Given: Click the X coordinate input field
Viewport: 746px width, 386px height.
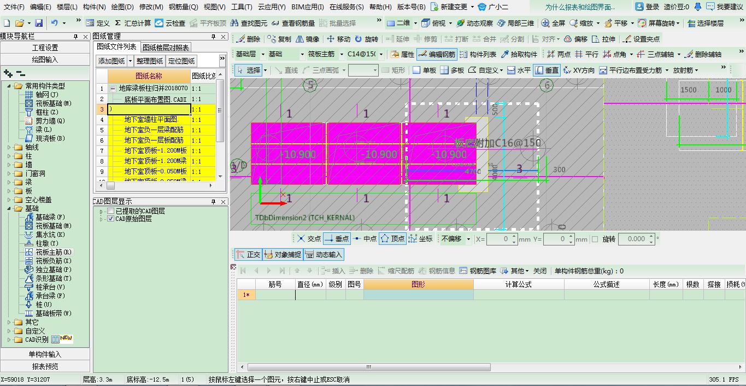Looking at the screenshot, I should pyautogui.click(x=499, y=239).
